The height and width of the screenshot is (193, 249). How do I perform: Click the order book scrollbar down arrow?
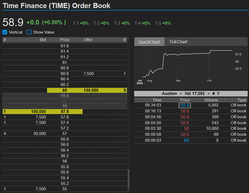[129, 191]
